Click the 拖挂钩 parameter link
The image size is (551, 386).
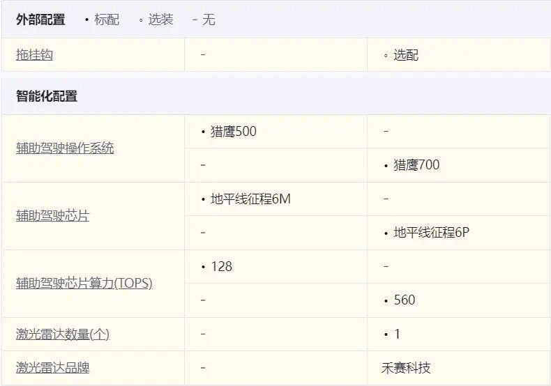click(34, 55)
